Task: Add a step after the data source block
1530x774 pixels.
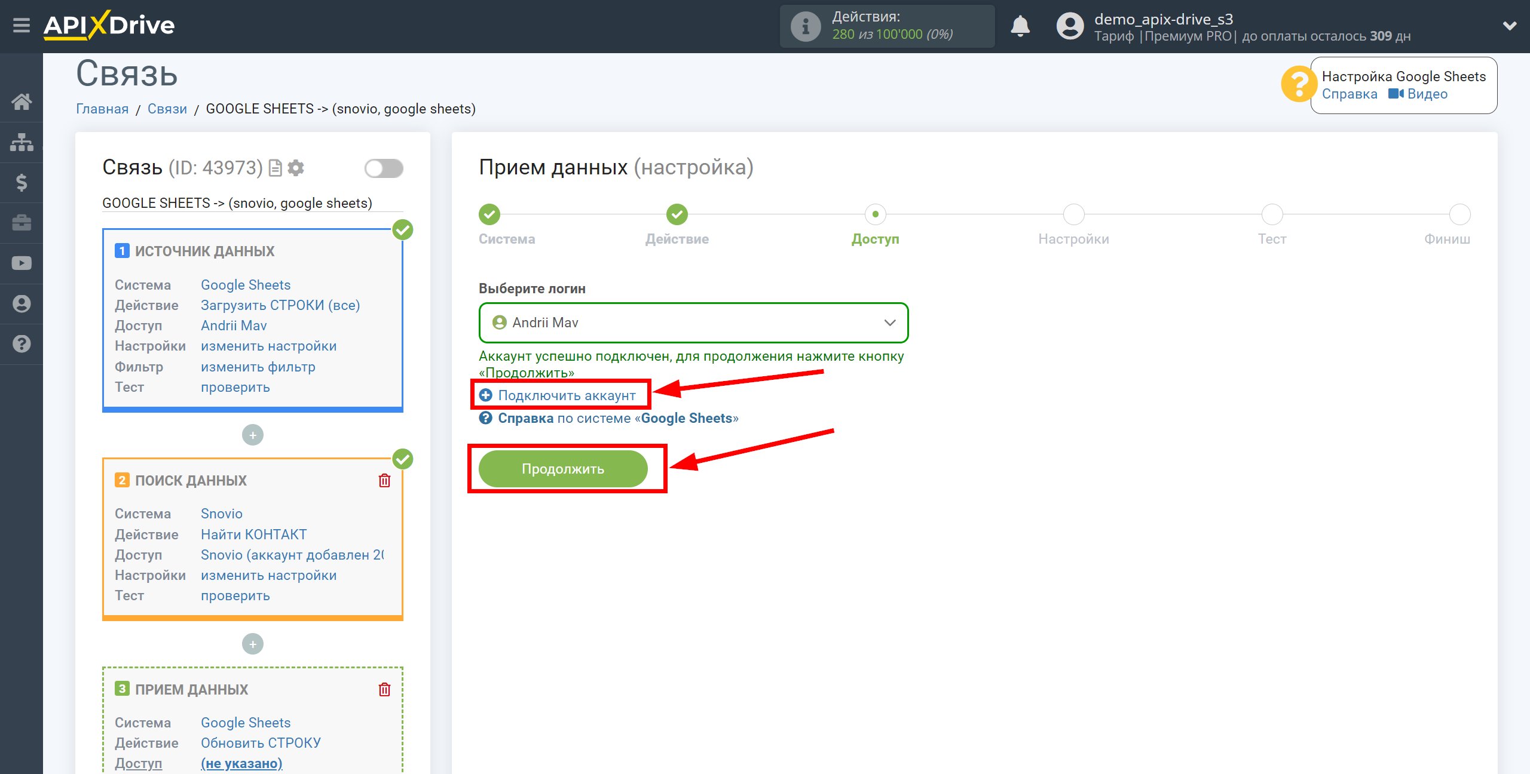Action: [253, 435]
